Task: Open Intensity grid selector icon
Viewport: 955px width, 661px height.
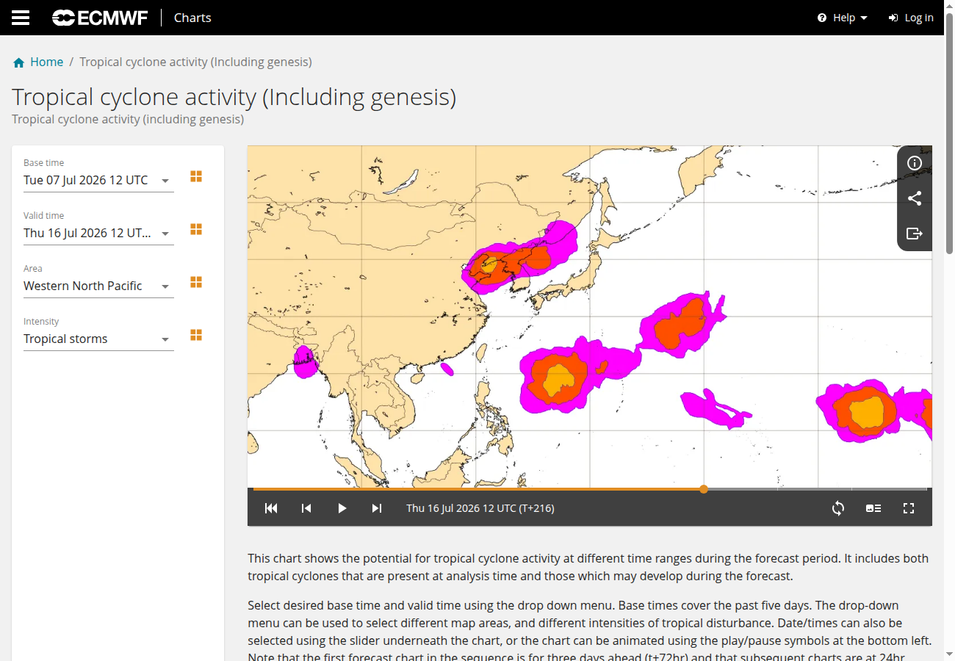Action: 196,335
